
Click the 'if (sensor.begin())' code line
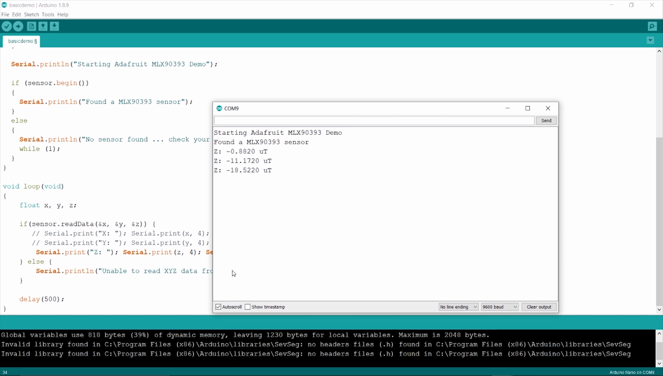[50, 83]
